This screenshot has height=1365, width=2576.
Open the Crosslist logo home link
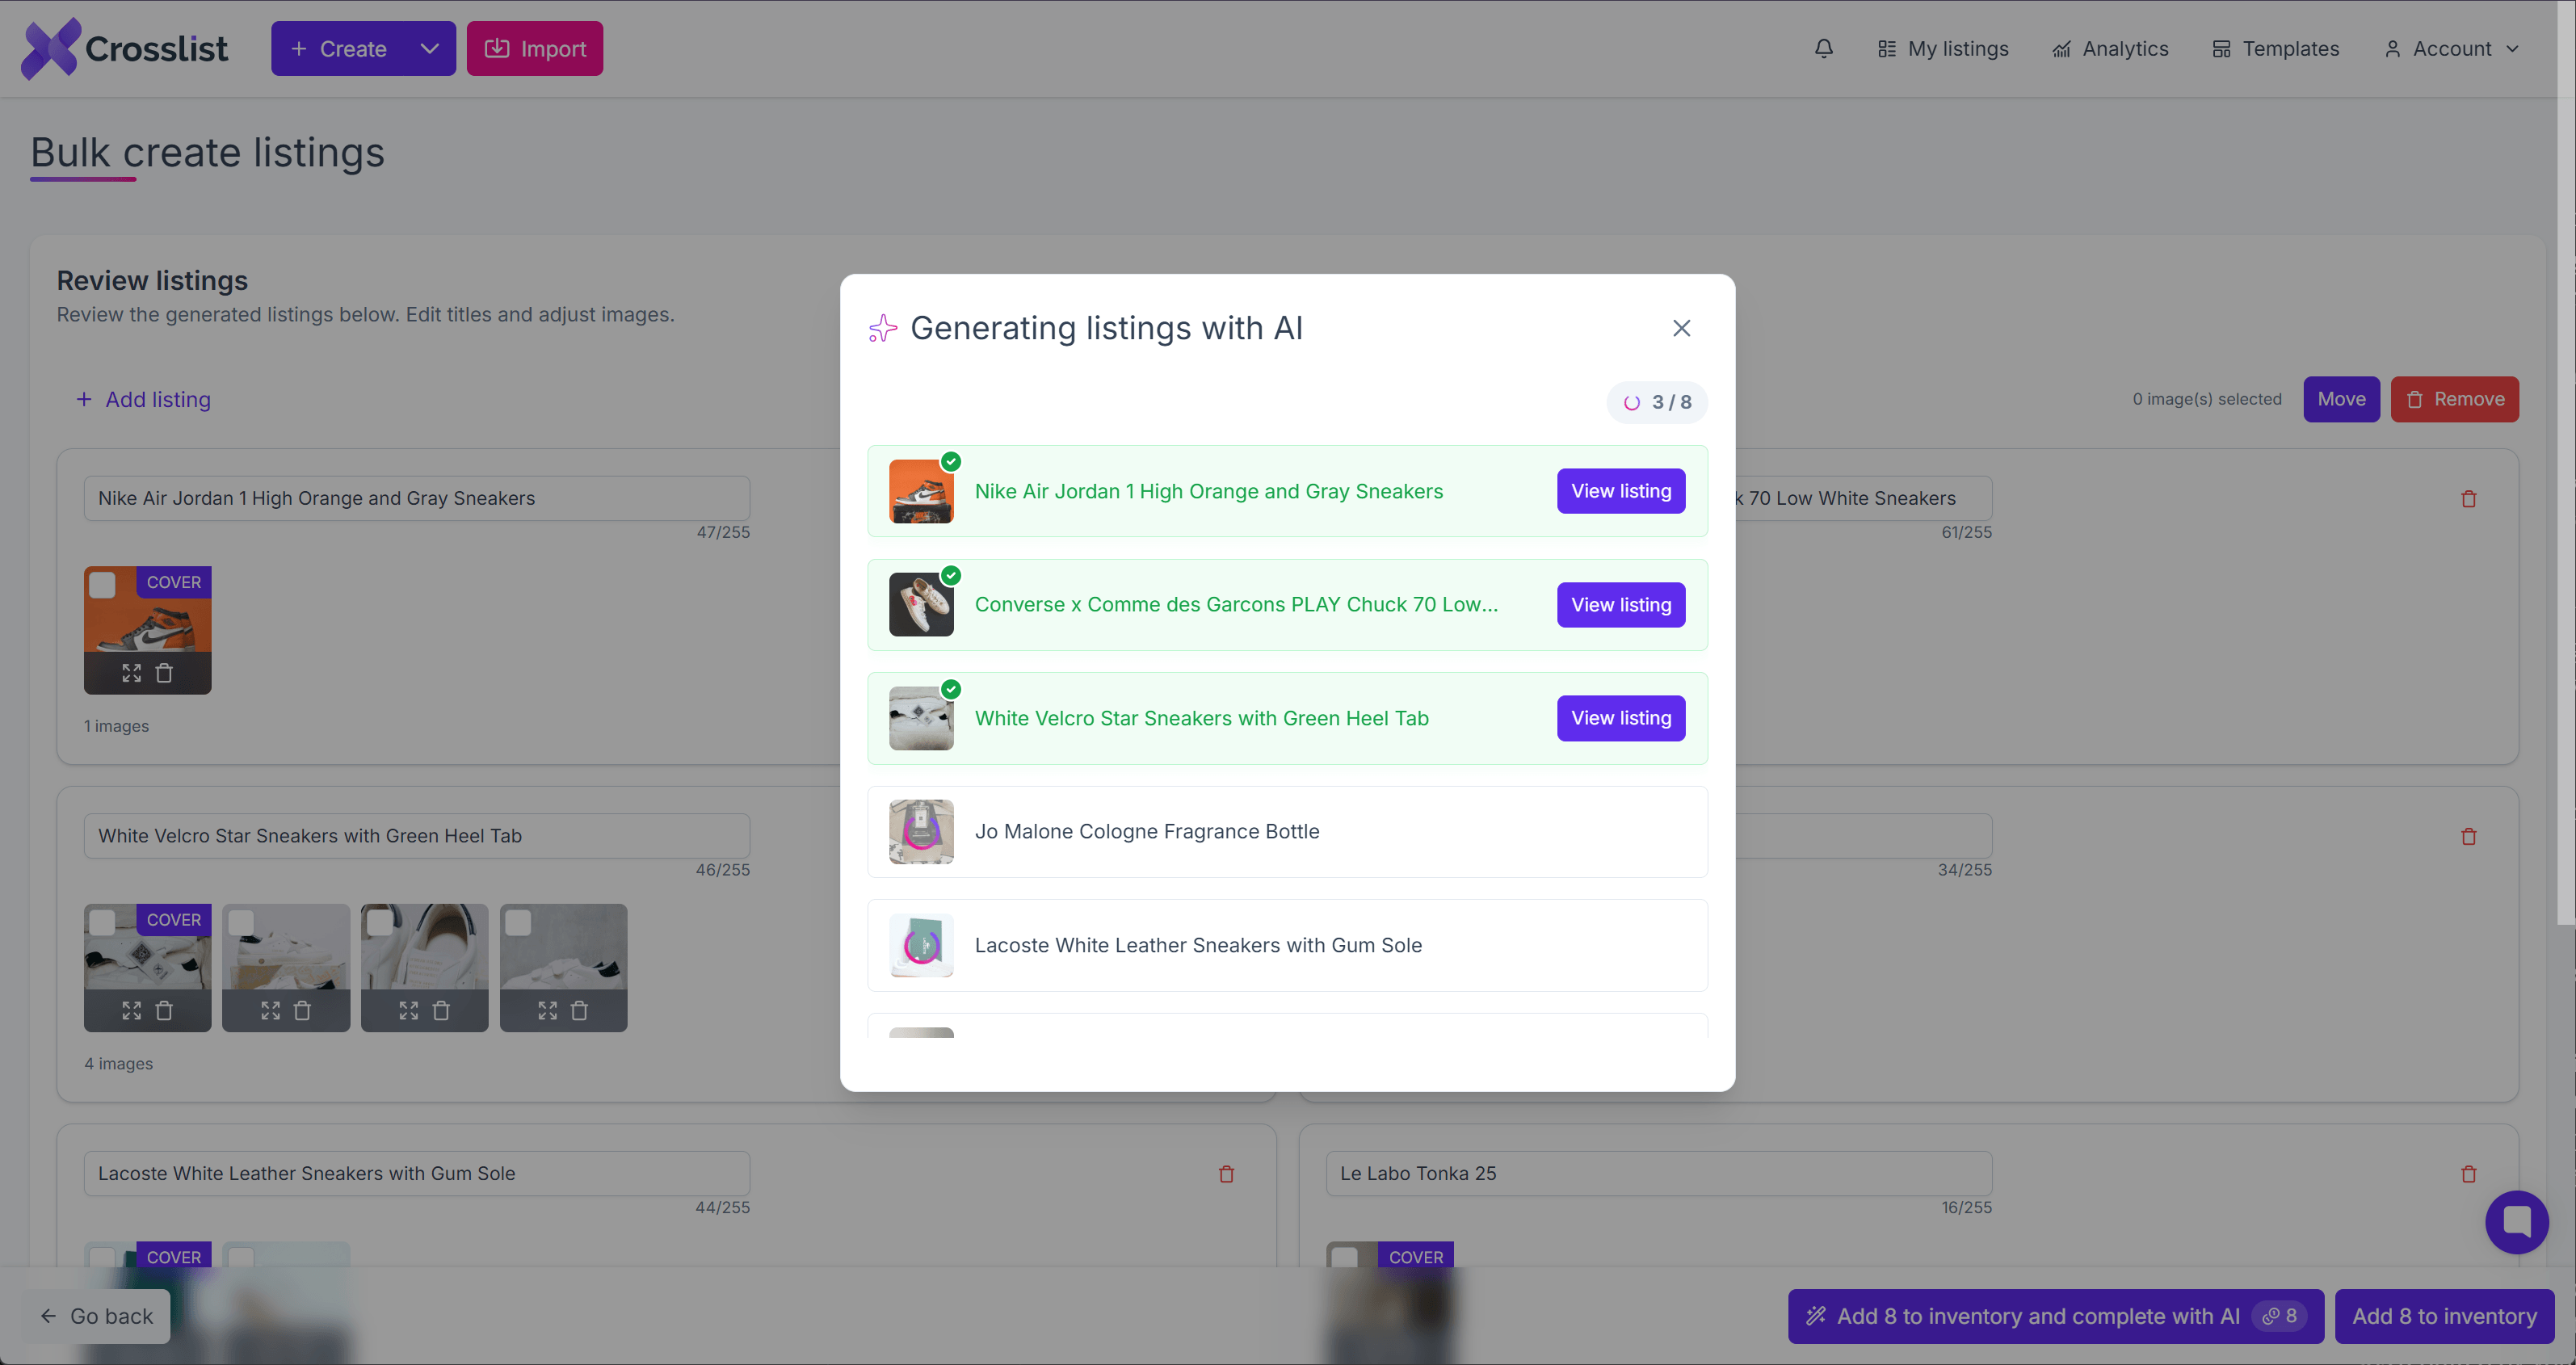[x=125, y=48]
